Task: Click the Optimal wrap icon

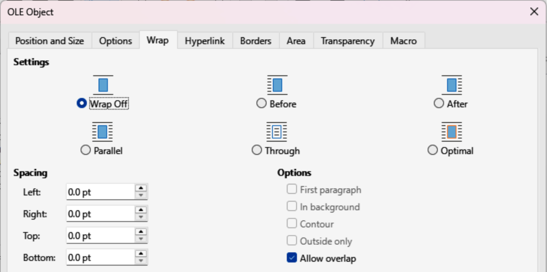Action: 452,131
